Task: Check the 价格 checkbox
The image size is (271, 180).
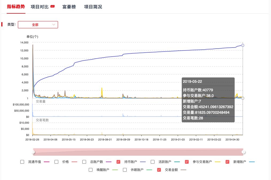Action: coord(56,162)
